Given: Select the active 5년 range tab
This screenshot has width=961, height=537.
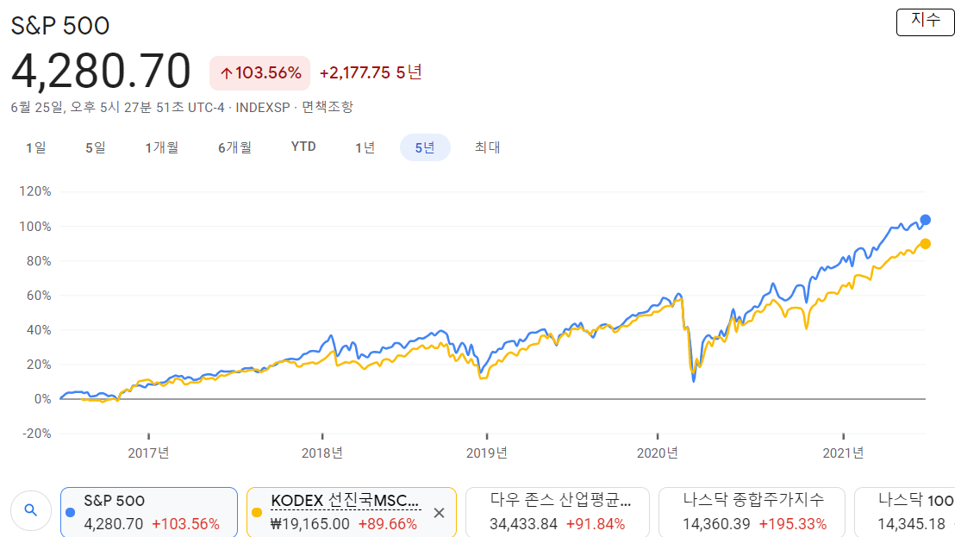Looking at the screenshot, I should 425,147.
